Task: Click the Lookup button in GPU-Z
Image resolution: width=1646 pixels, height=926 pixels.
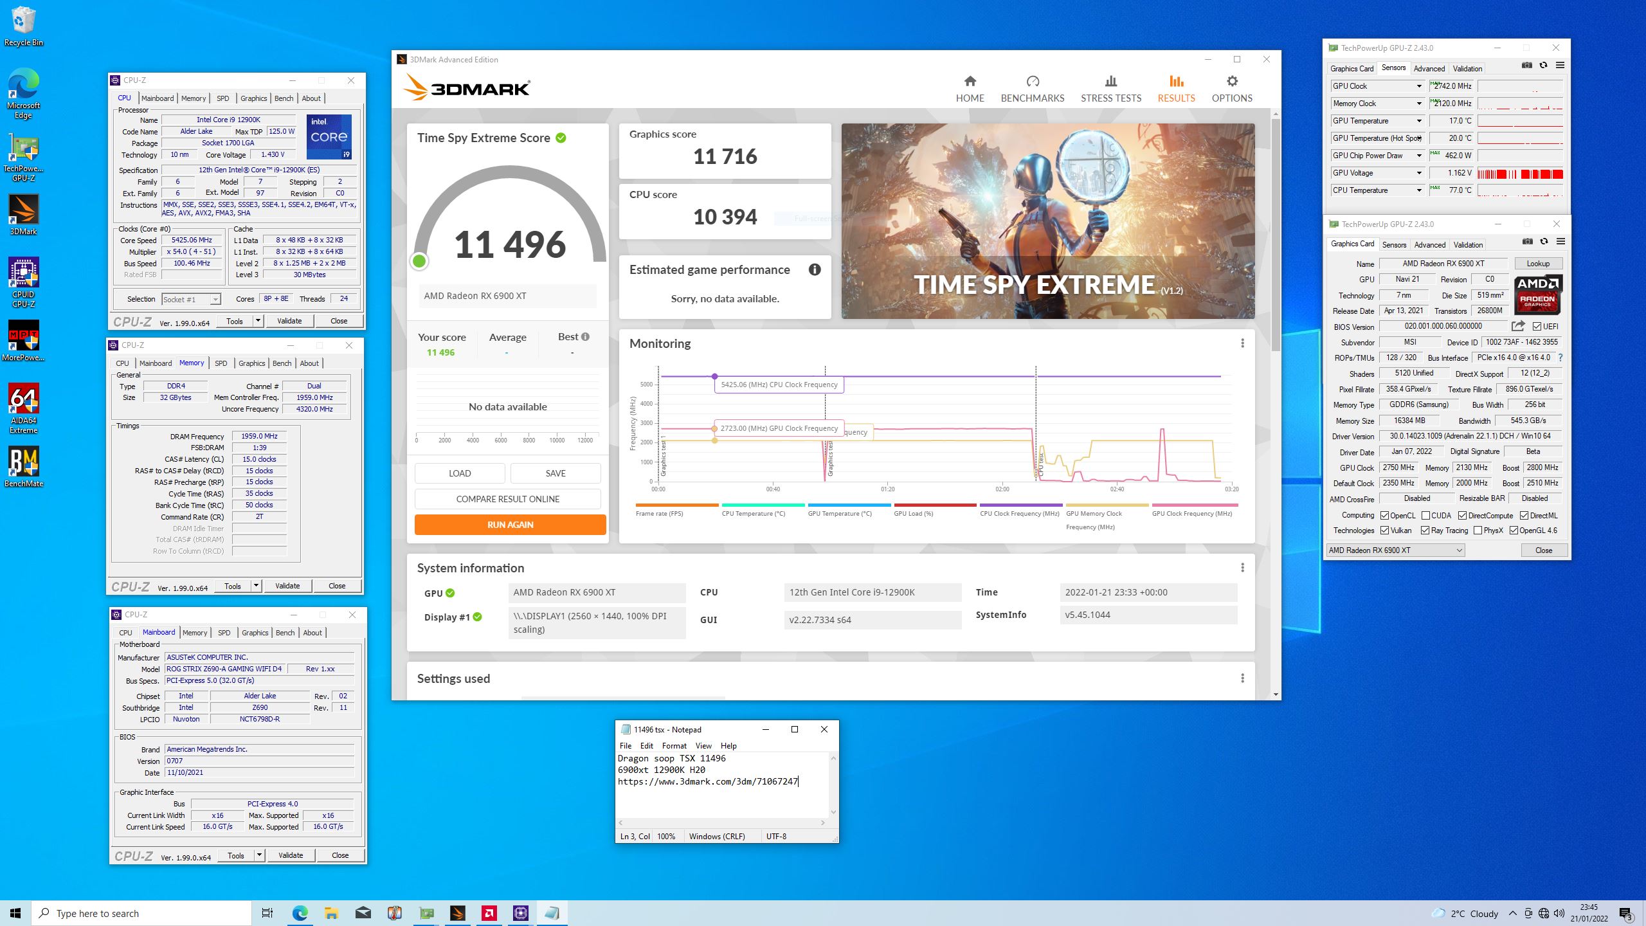Action: click(x=1538, y=264)
